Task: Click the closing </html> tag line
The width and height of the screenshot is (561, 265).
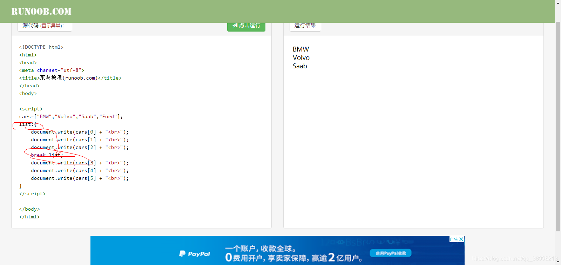Action: click(x=29, y=217)
